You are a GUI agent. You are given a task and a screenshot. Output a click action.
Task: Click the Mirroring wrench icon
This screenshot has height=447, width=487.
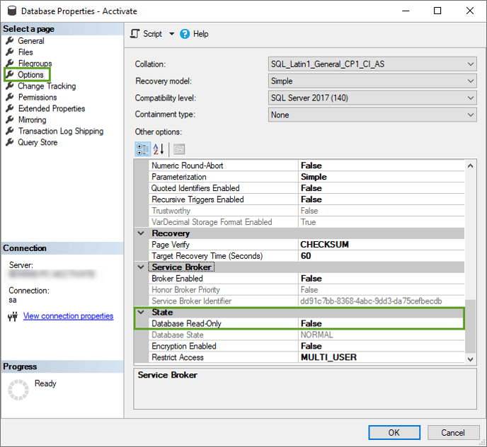click(10, 120)
